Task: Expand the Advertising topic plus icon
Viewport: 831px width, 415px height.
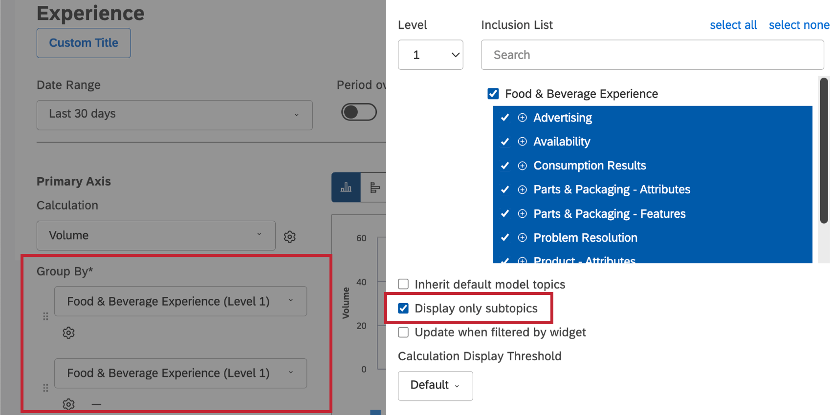Action: [x=522, y=118]
